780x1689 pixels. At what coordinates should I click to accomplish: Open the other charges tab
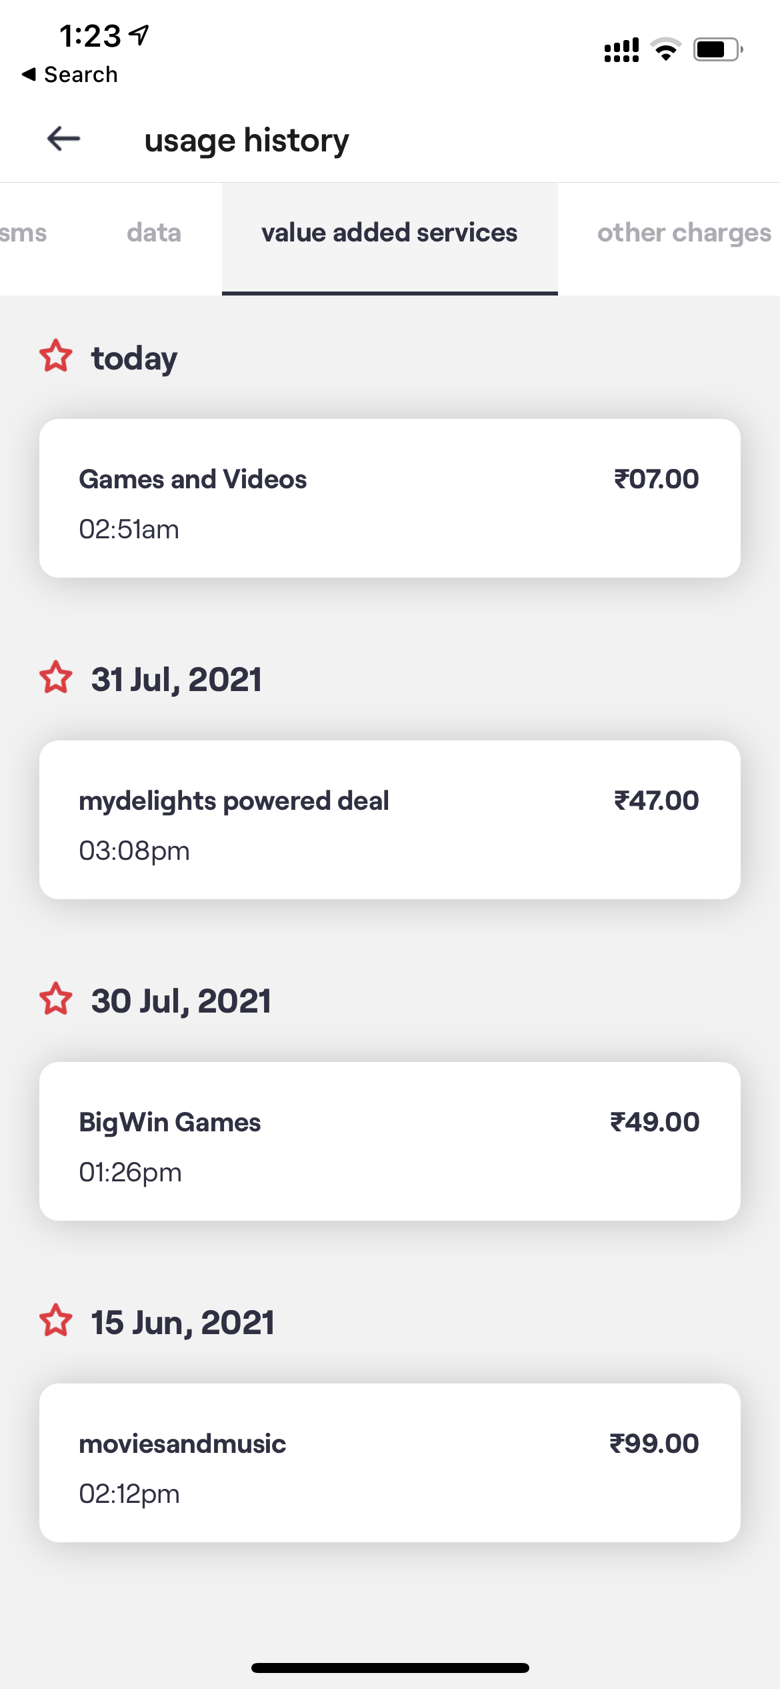pos(684,233)
